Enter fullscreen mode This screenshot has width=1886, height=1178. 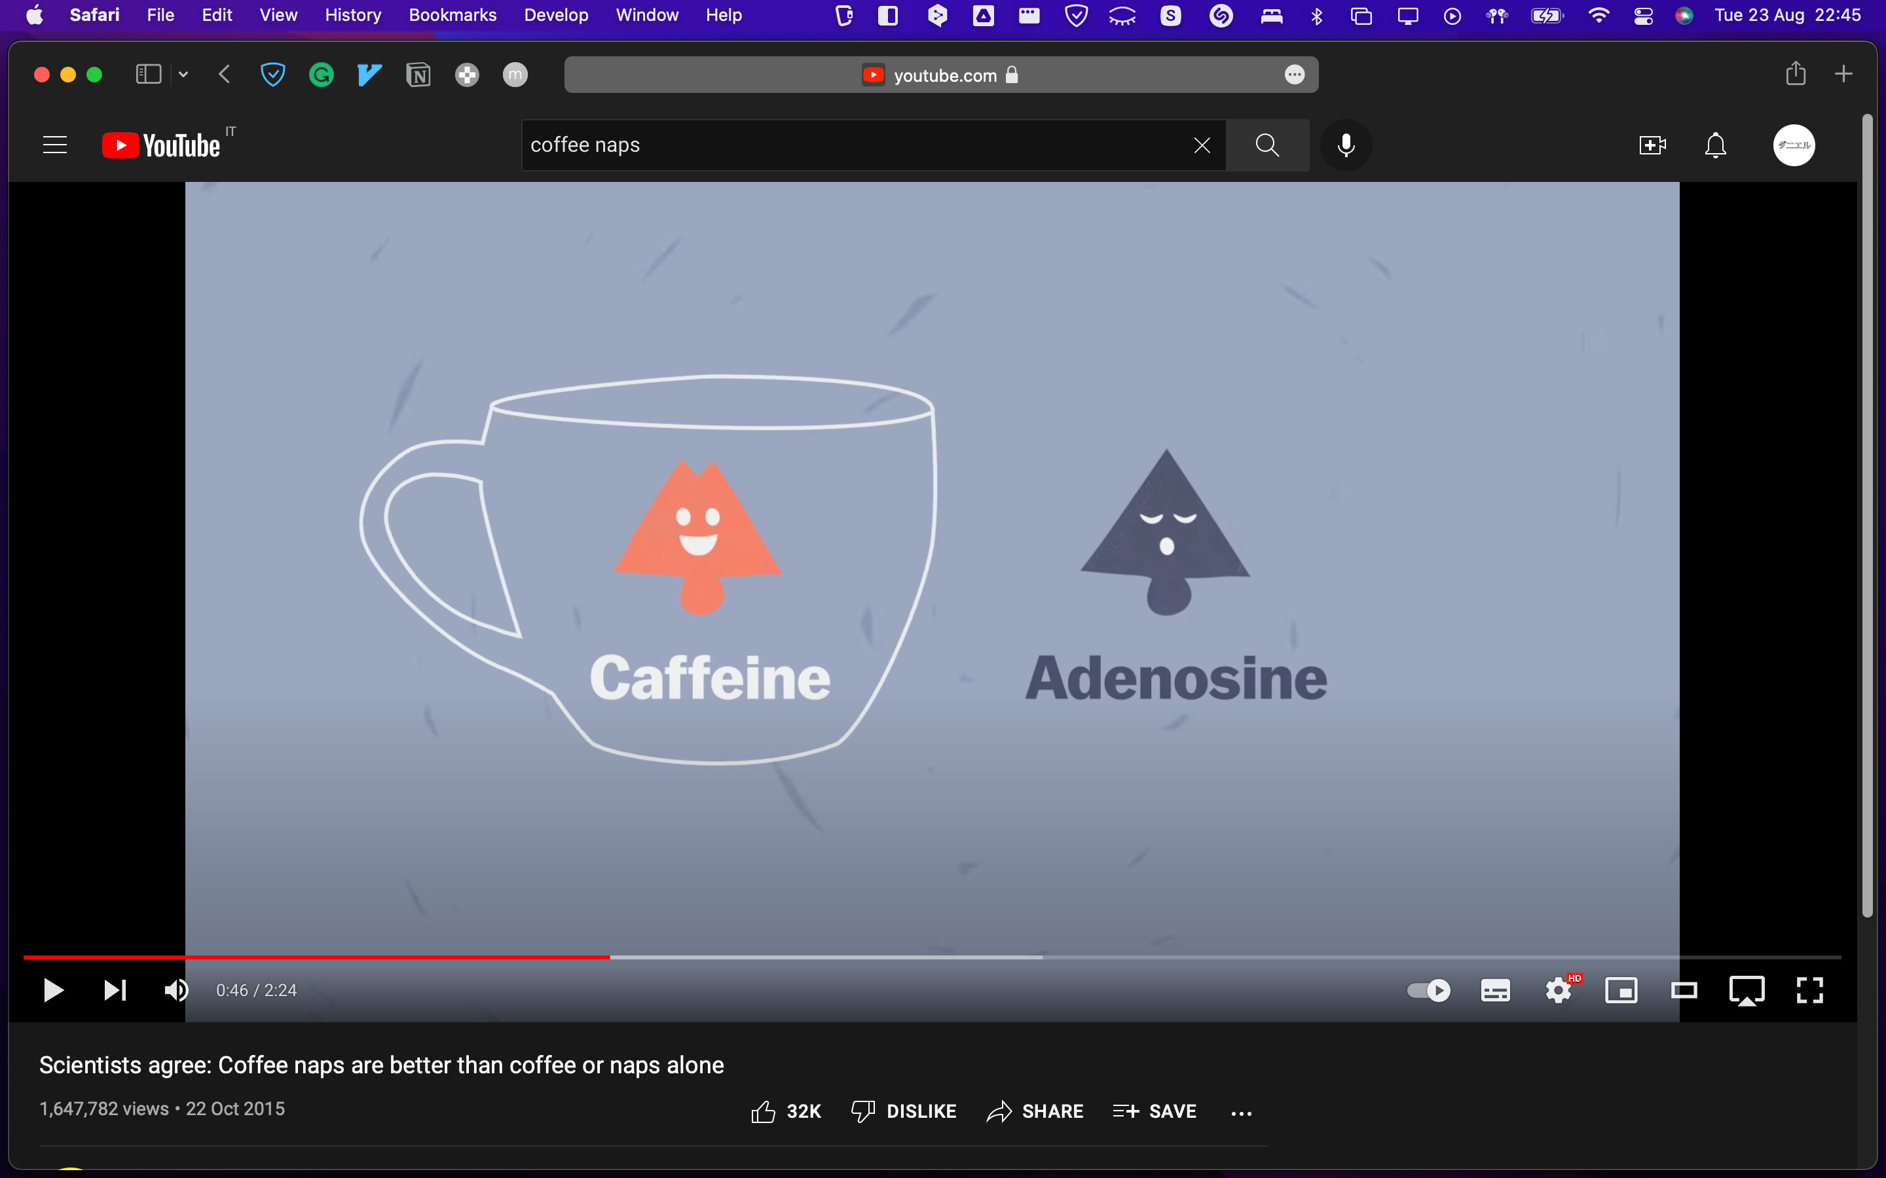click(x=1809, y=990)
